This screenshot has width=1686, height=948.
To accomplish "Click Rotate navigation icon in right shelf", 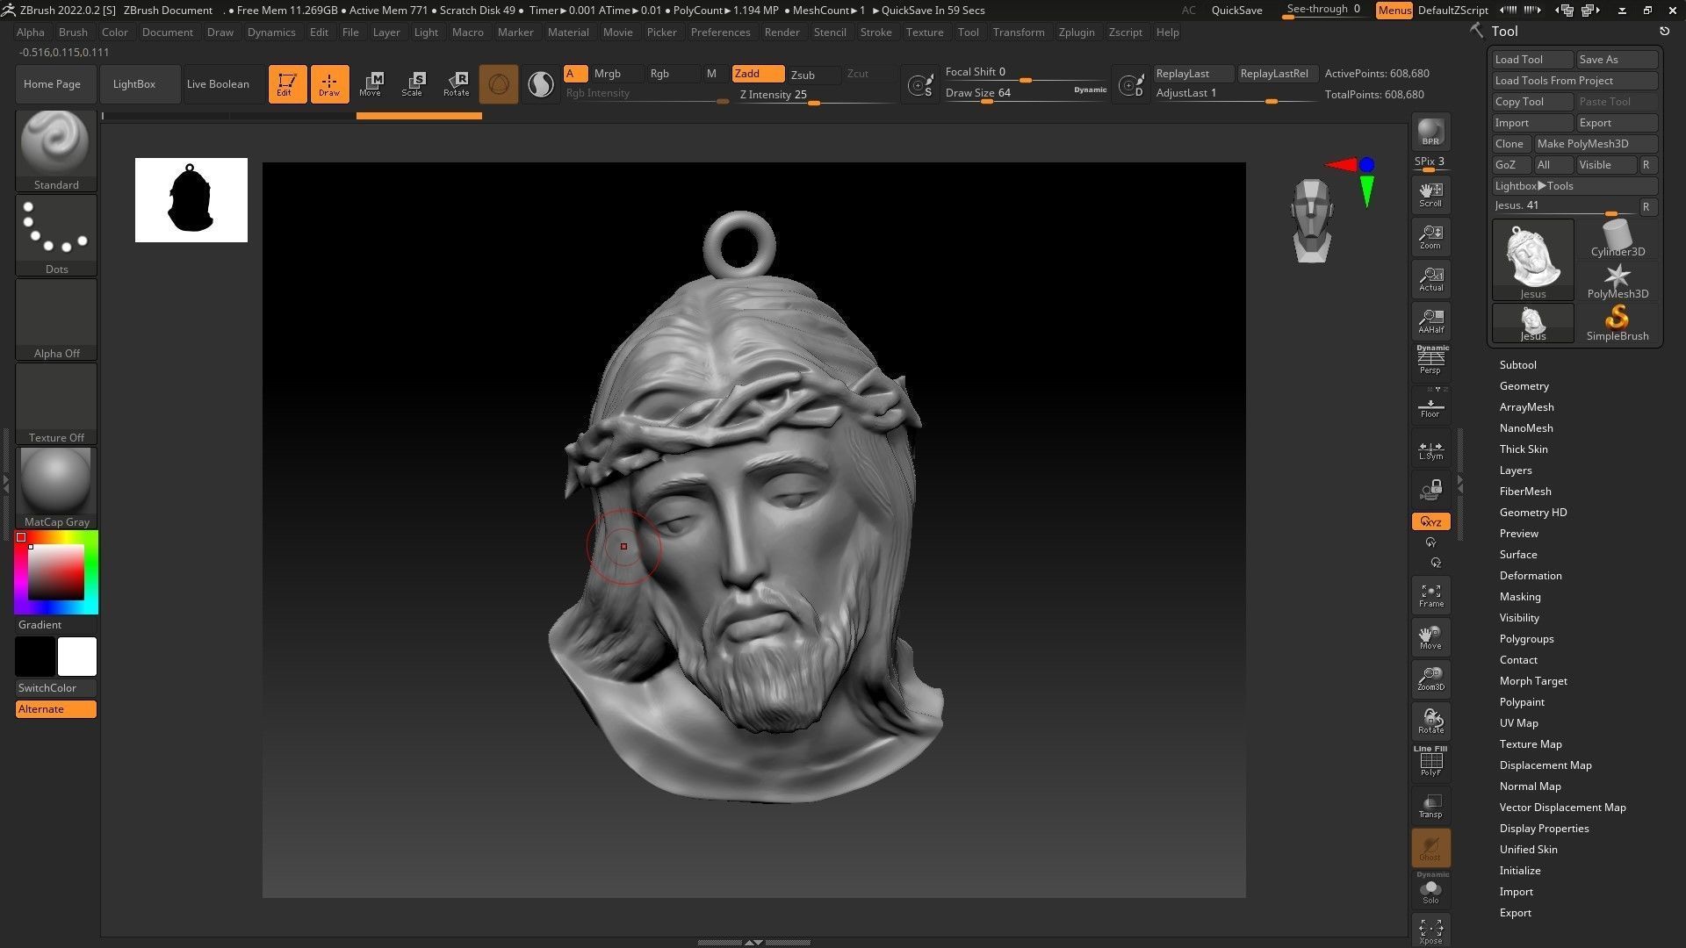I will 1430,721.
